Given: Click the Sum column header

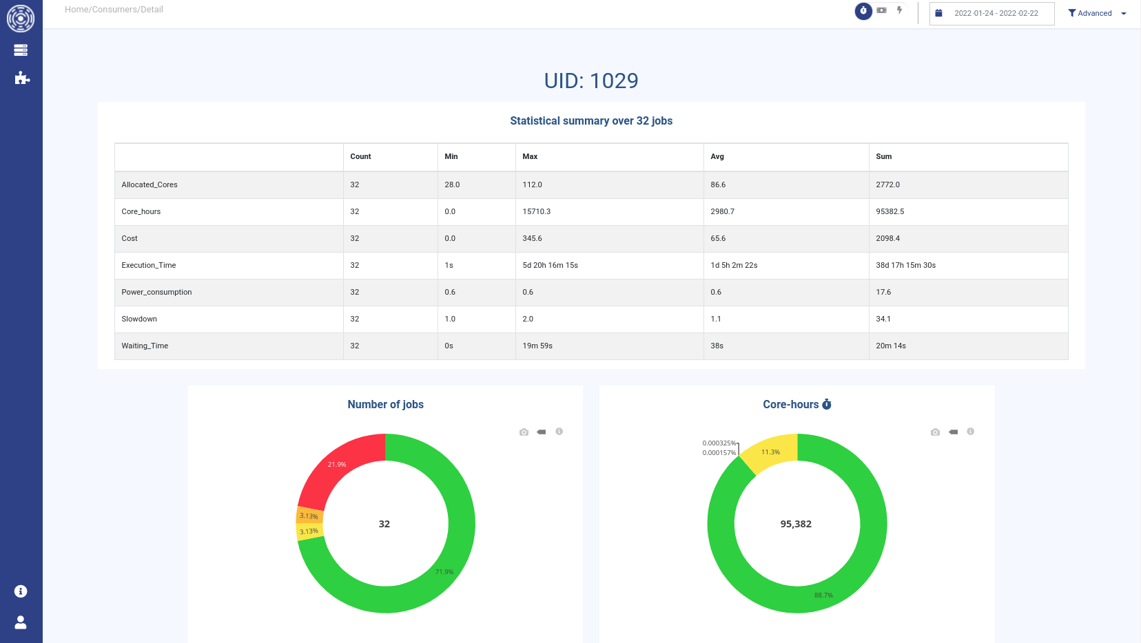Looking at the screenshot, I should tap(883, 157).
